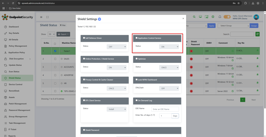The image size is (266, 137).
Task: Tick the Self Defence Driver checkbox
Action: tap(84, 38)
